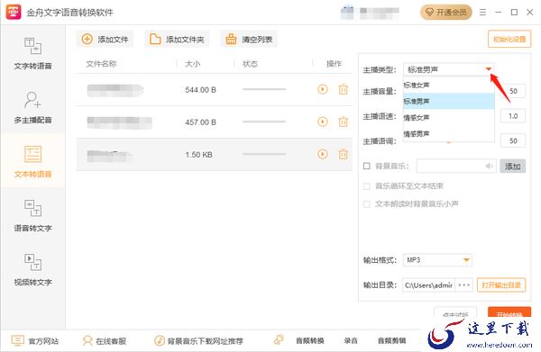
Task: Open the 音频转换 tool link
Action: (x=310, y=340)
